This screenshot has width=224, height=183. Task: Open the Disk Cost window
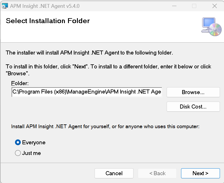click(x=193, y=107)
